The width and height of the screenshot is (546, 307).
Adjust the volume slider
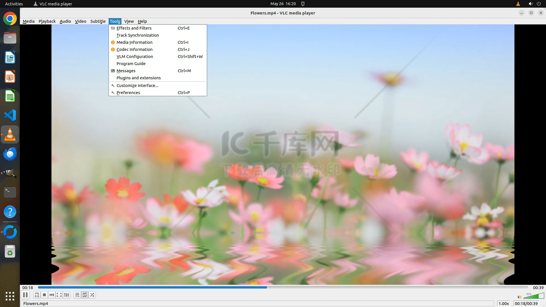pos(533,296)
